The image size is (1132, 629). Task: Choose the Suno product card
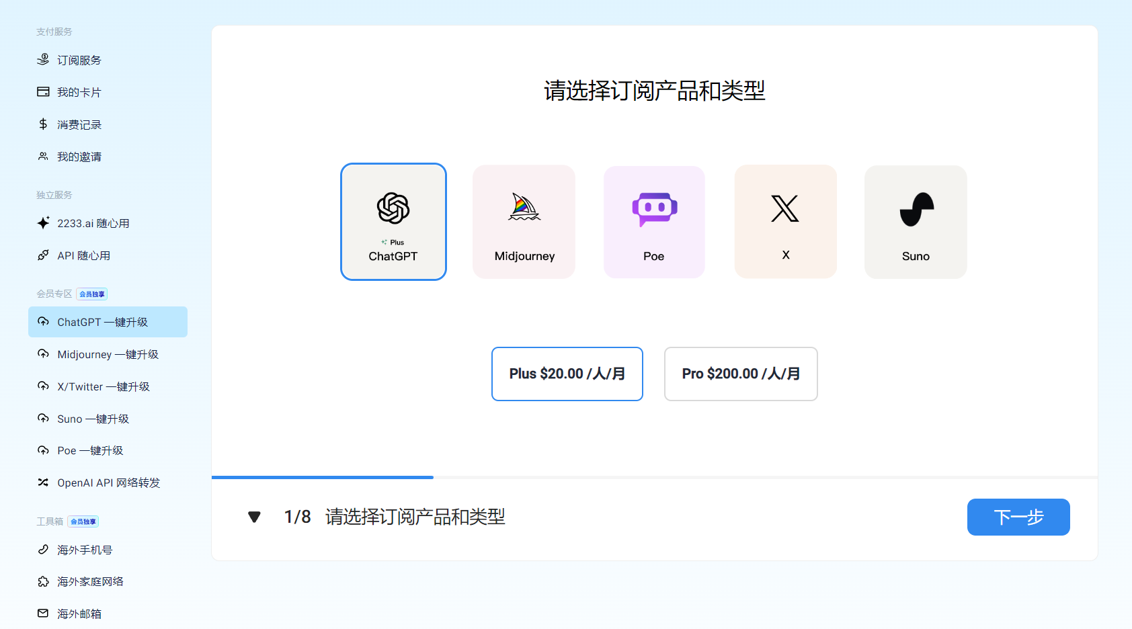click(x=916, y=222)
